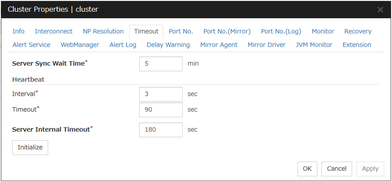Switch to the WebManager tab
Image resolution: width=392 pixels, height=182 pixels.
tap(80, 45)
